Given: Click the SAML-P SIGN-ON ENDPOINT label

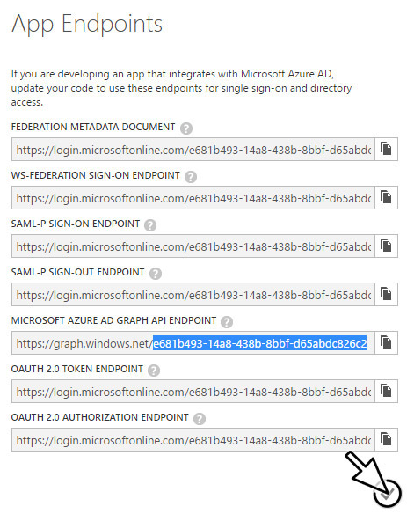Looking at the screenshot, I should click(x=76, y=224).
